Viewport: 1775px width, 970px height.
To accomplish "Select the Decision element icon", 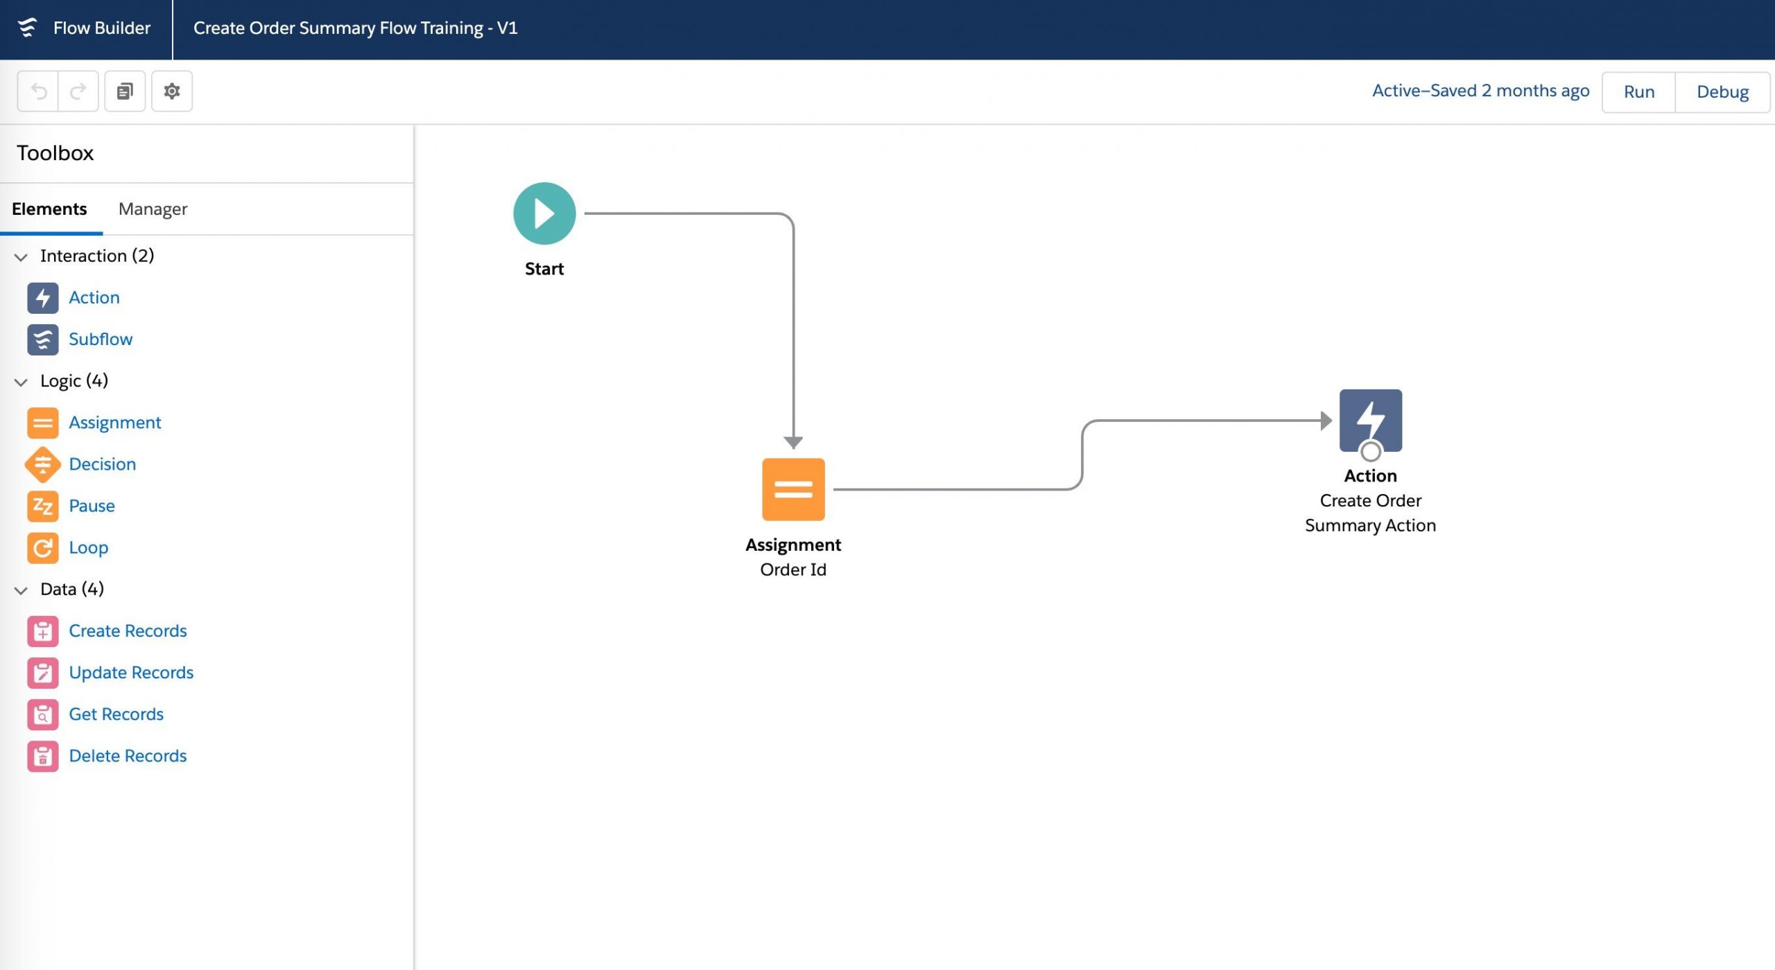I will (43, 464).
